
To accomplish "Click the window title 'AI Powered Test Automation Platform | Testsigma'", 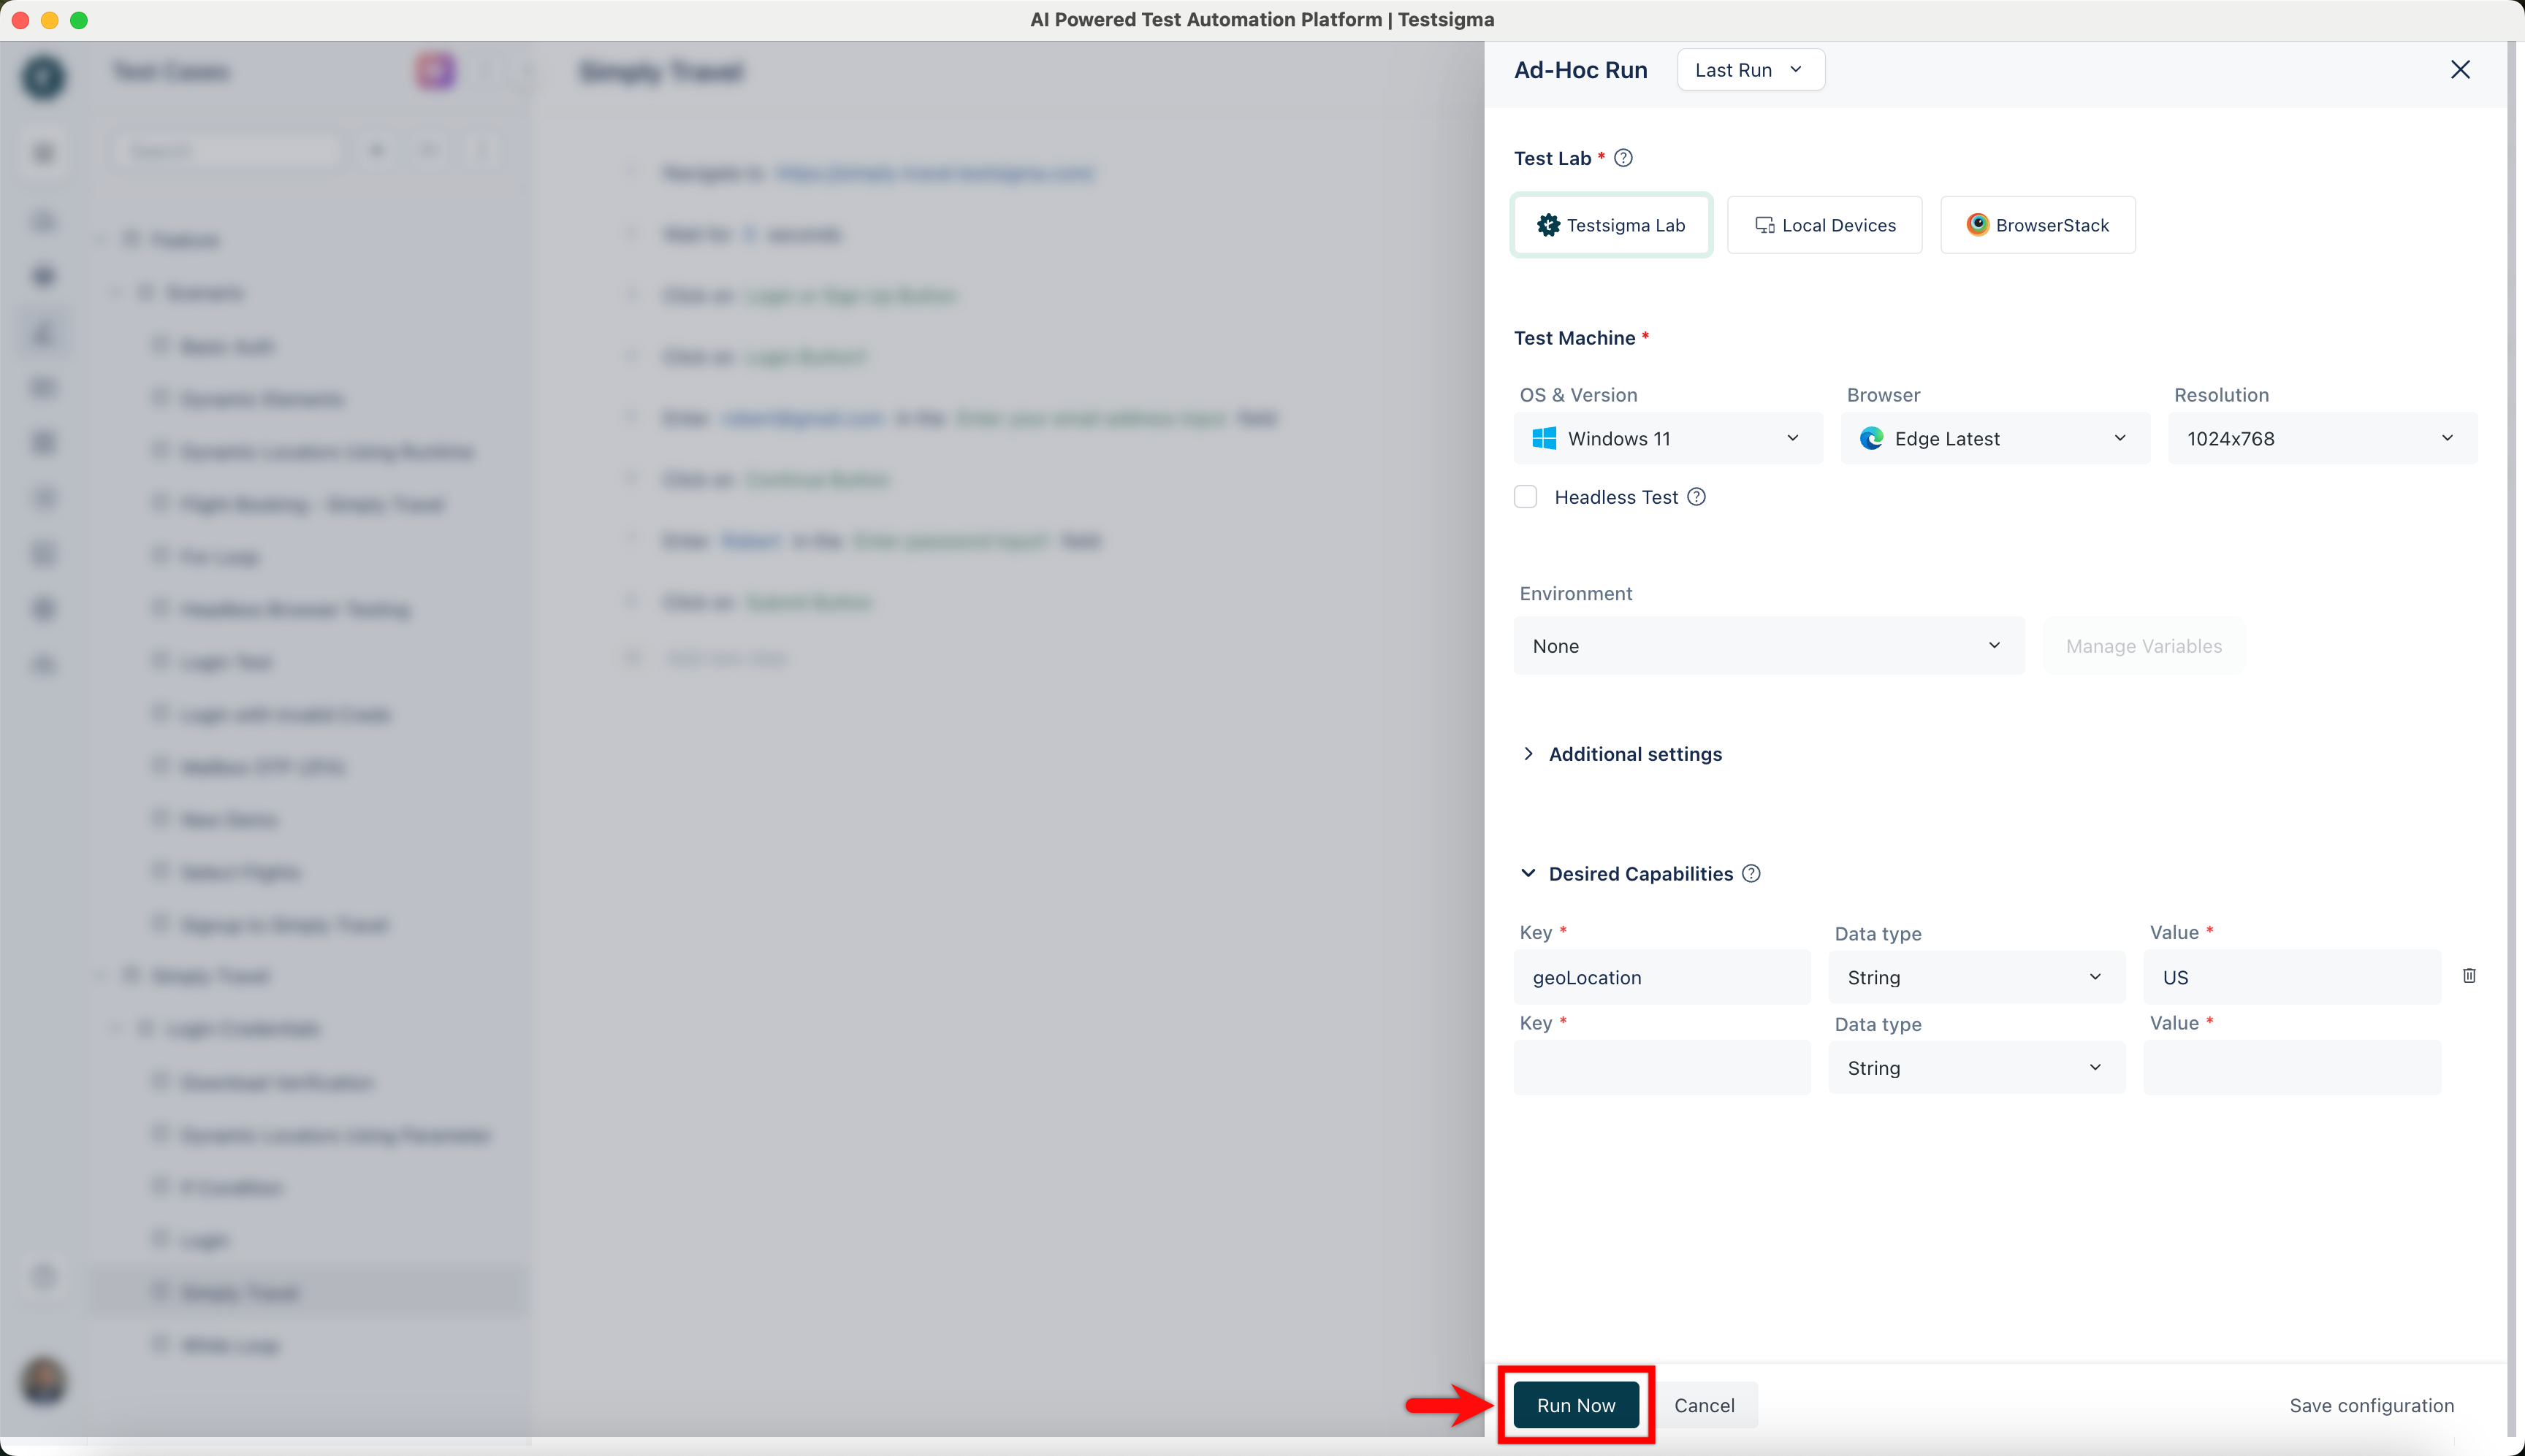I will [1262, 19].
